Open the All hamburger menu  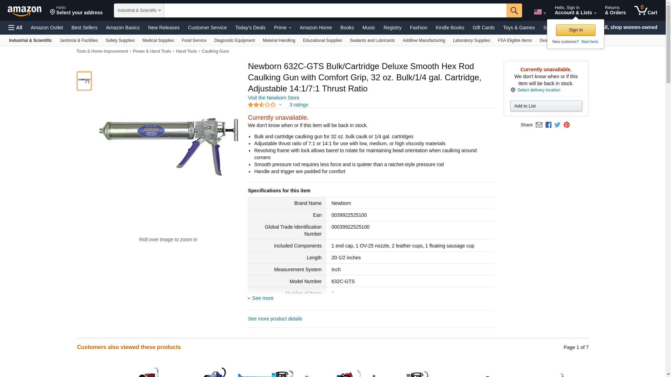coord(15,28)
